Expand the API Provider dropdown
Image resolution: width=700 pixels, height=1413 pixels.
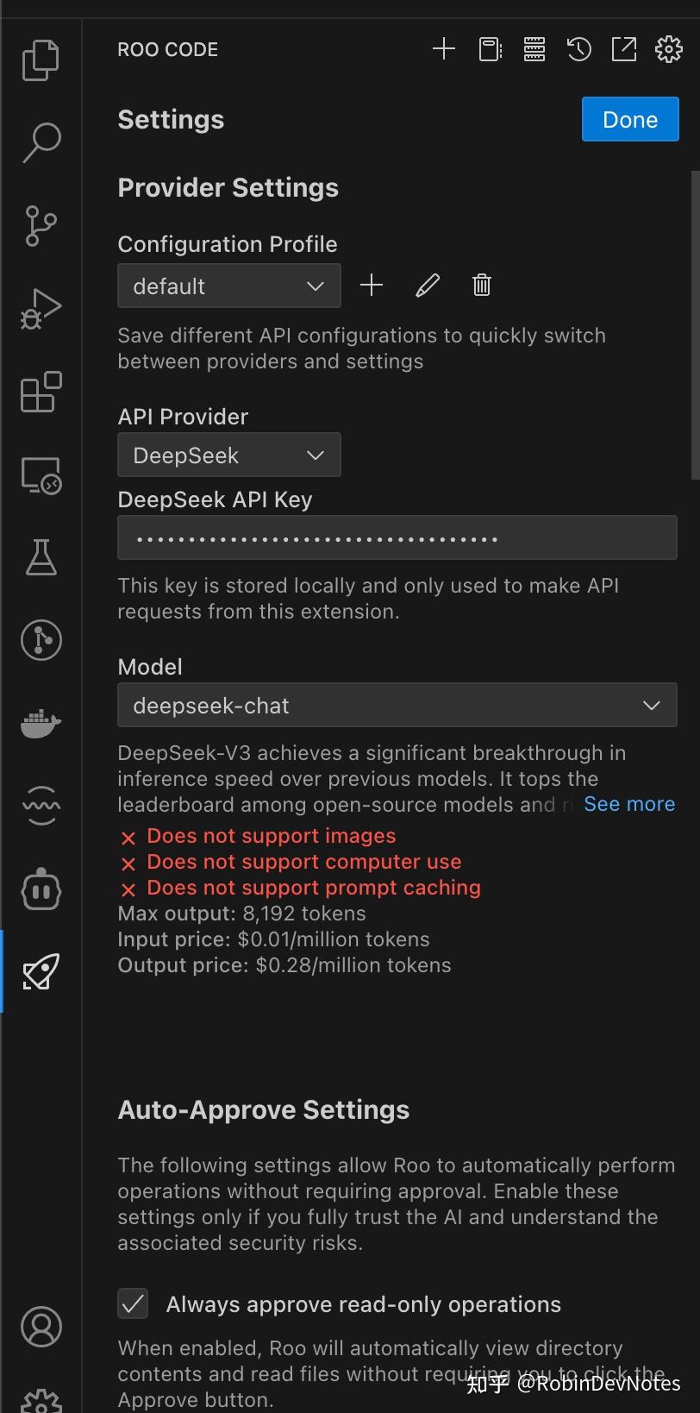(x=228, y=455)
